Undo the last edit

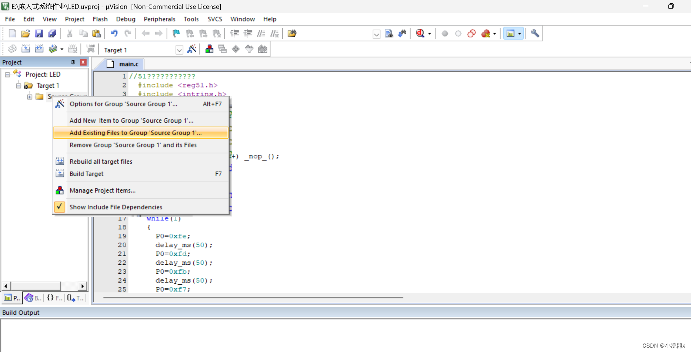pyautogui.click(x=114, y=34)
